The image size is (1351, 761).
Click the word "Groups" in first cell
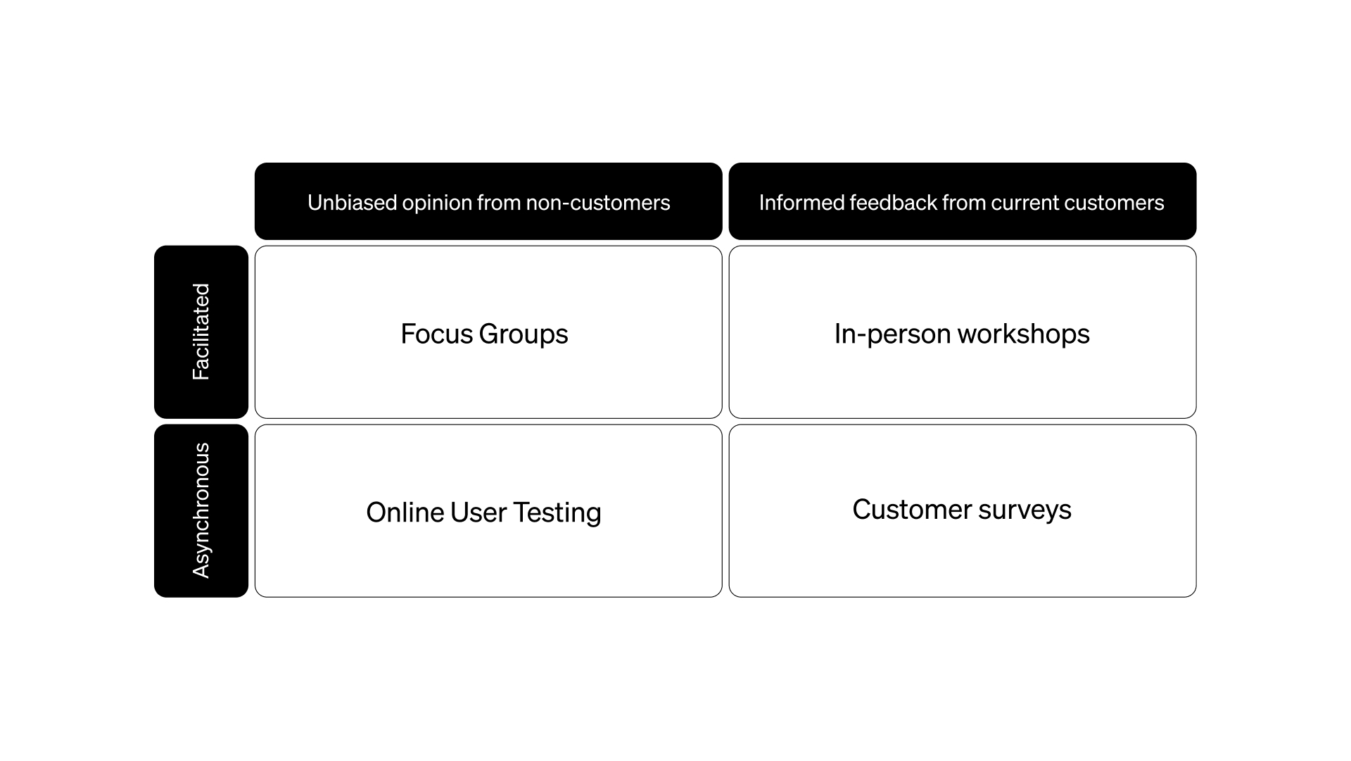tap(523, 334)
